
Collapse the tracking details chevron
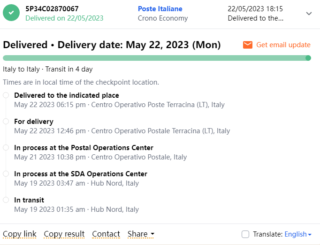pyautogui.click(x=309, y=14)
